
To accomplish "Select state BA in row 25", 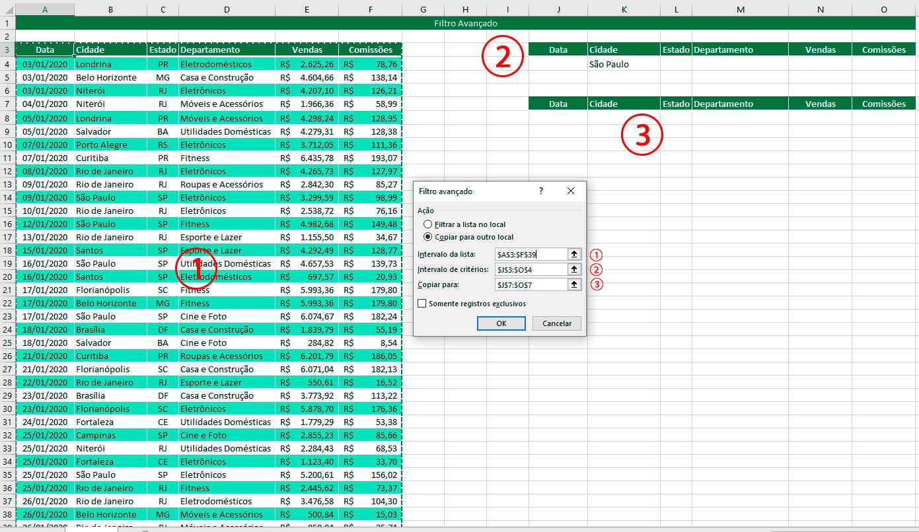I will point(163,343).
